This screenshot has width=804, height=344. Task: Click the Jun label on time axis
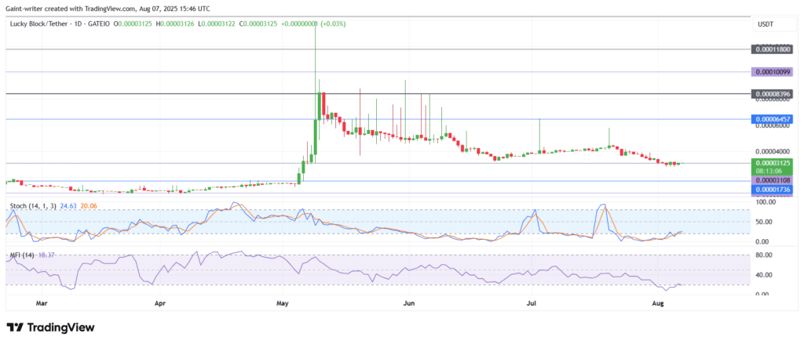[408, 304]
